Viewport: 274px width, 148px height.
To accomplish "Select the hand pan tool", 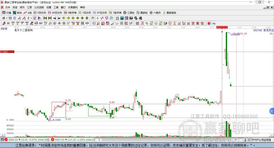I will (93, 18).
